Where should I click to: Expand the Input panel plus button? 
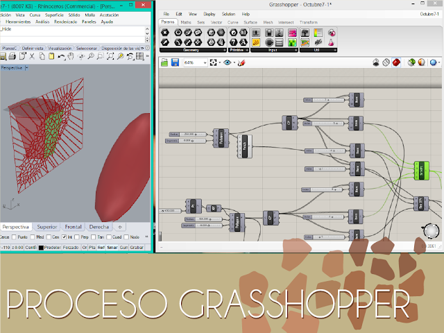296,50
